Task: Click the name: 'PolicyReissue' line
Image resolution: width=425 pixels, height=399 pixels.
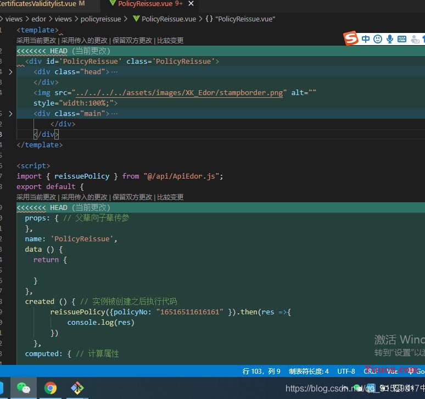Action: pyautogui.click(x=71, y=239)
